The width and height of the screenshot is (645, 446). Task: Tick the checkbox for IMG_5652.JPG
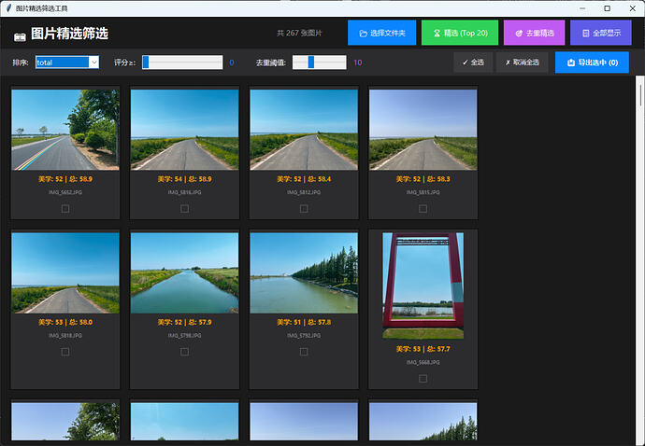[65, 209]
